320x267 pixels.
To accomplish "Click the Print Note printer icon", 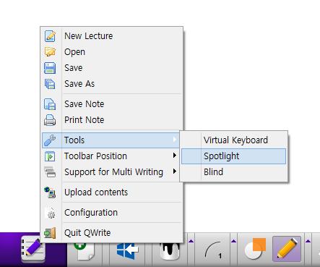I will coord(50,120).
